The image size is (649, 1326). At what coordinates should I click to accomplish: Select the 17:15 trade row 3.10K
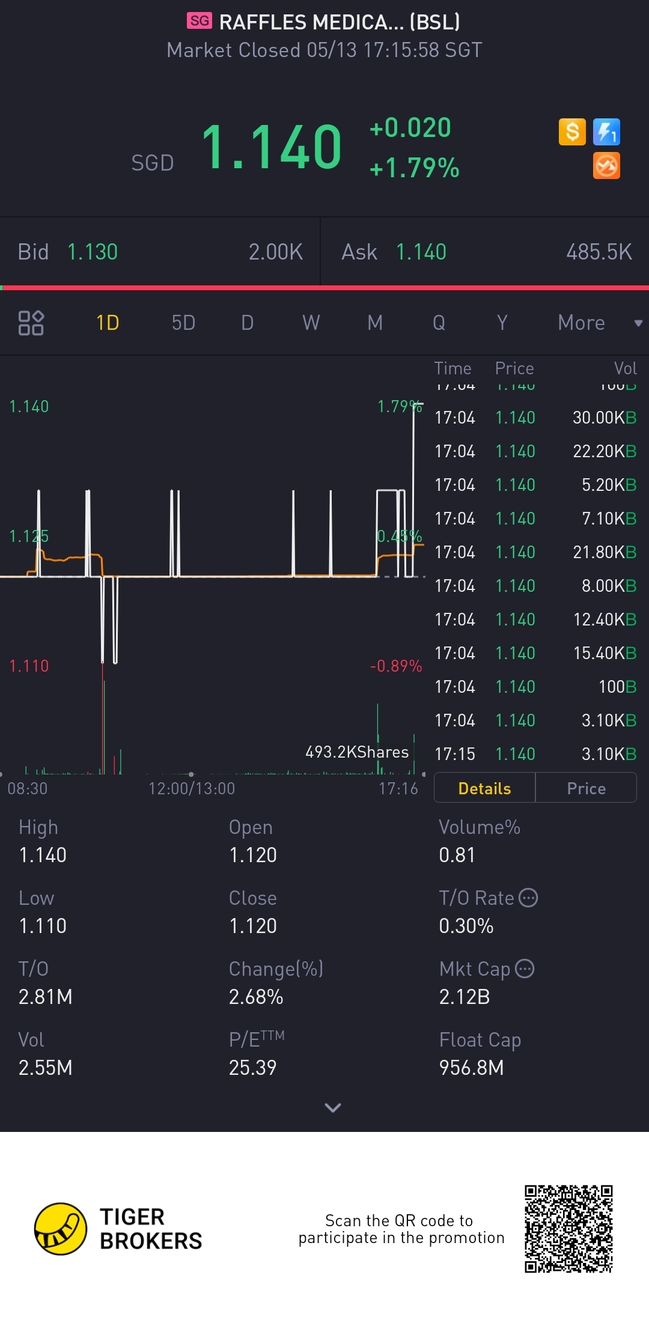point(535,754)
